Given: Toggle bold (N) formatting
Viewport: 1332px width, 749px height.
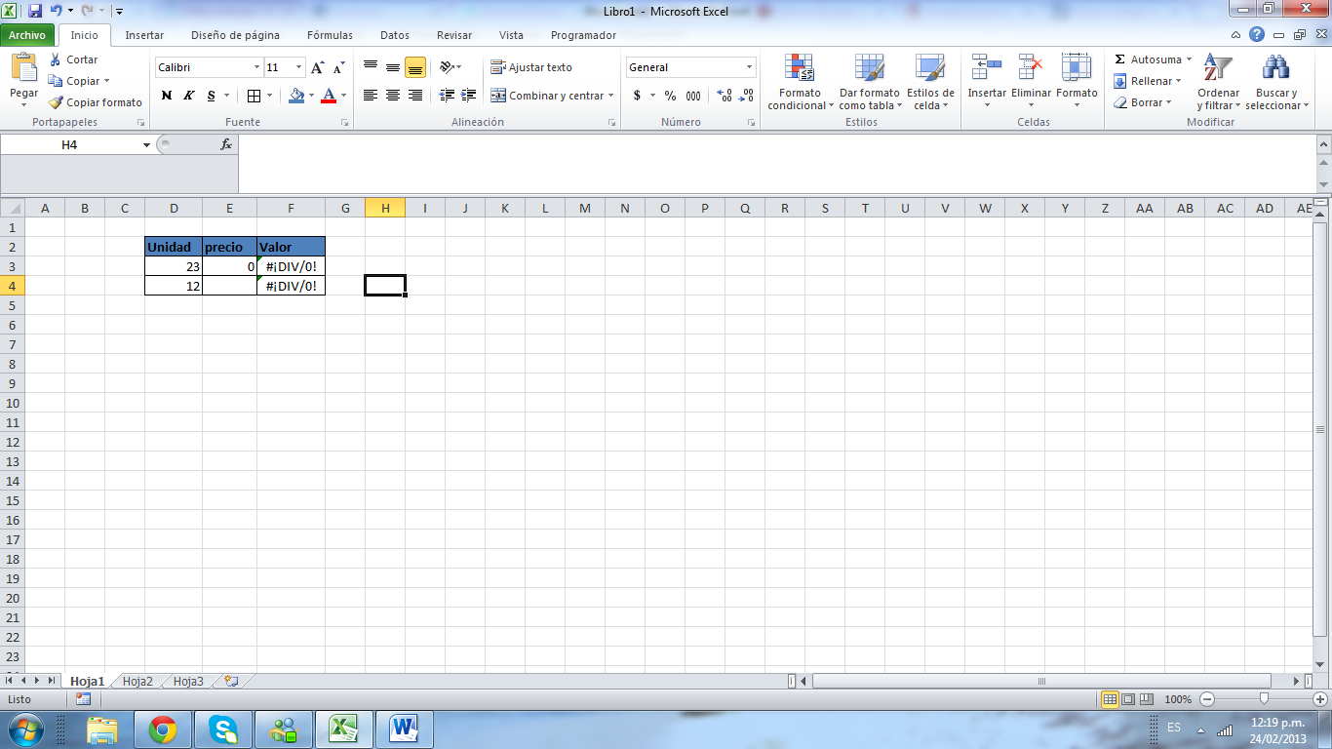Looking at the screenshot, I should click(167, 96).
